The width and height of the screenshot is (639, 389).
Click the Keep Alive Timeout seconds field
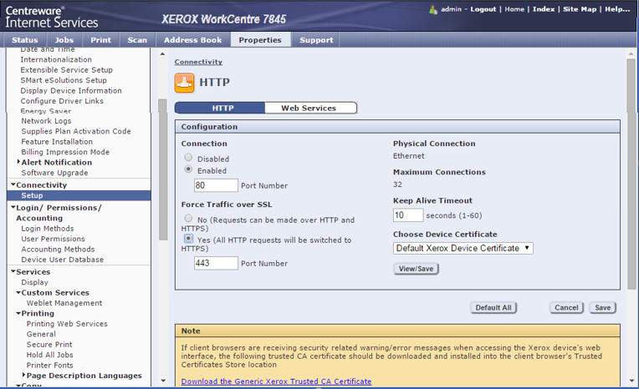click(408, 215)
